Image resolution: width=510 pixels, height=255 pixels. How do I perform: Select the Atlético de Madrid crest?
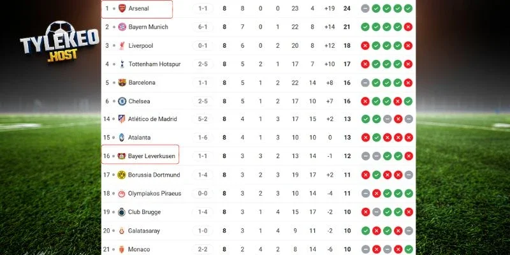(122, 119)
